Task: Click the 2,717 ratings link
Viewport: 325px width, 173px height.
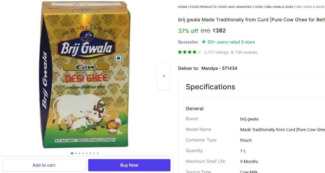Action: (217, 52)
